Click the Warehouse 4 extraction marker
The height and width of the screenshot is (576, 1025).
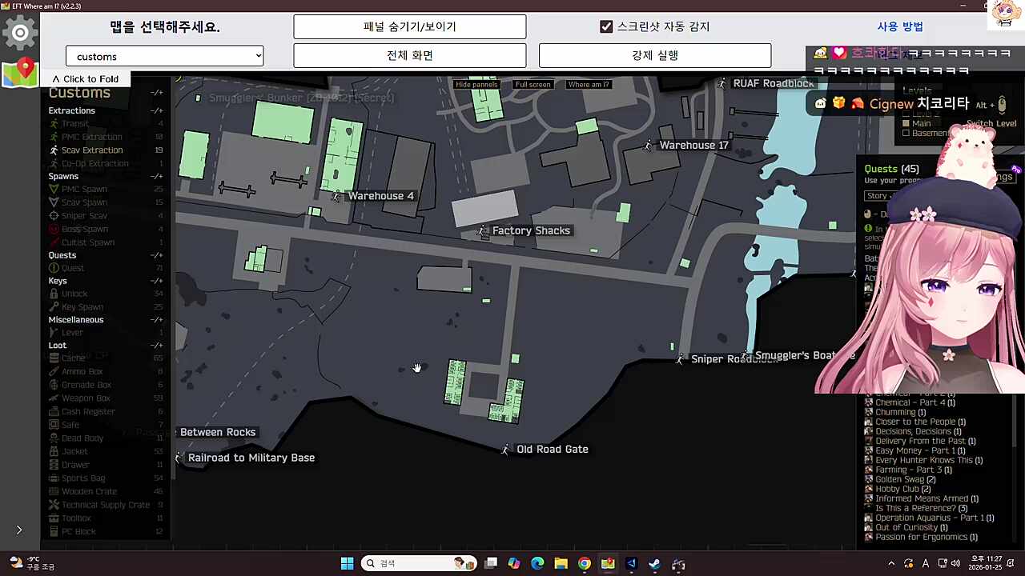(336, 196)
